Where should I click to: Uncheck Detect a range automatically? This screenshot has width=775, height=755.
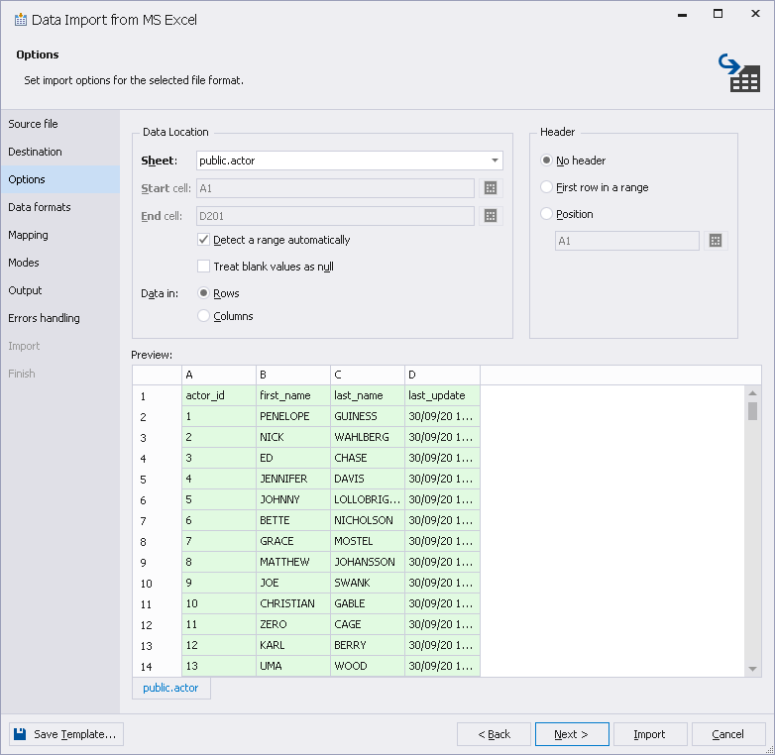click(203, 240)
